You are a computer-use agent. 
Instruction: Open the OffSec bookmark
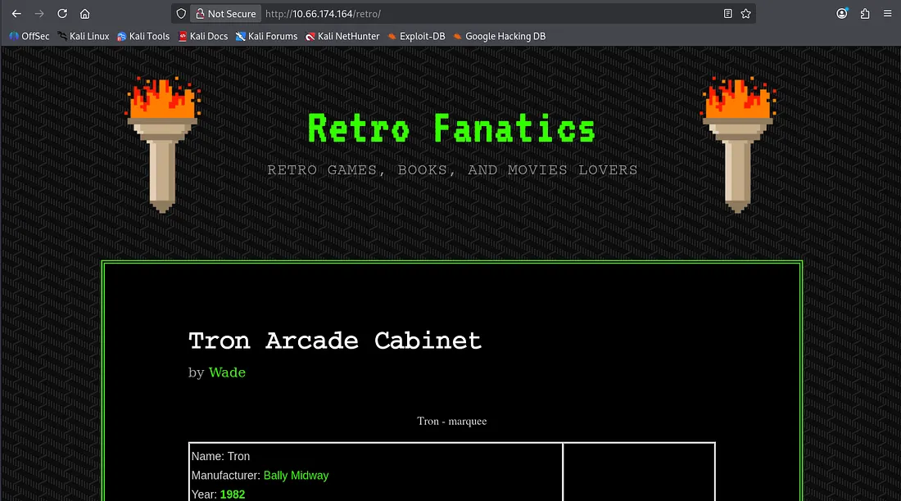[29, 36]
